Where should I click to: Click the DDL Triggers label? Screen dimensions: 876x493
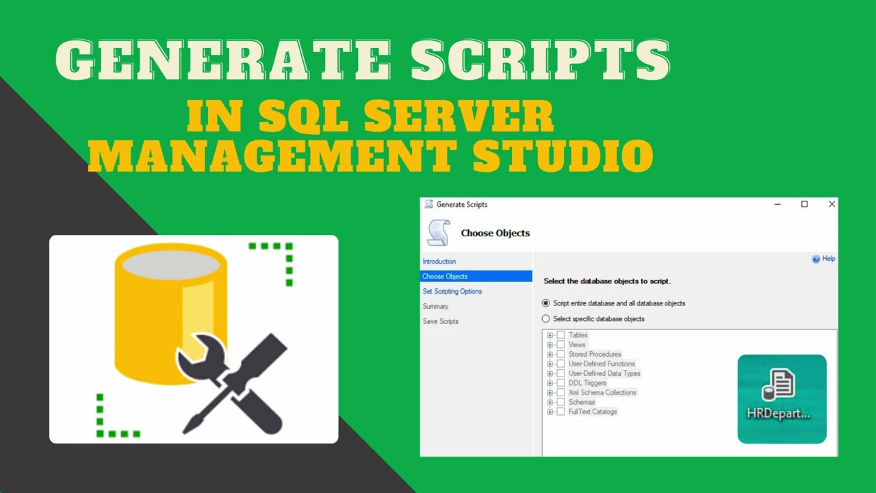point(587,383)
